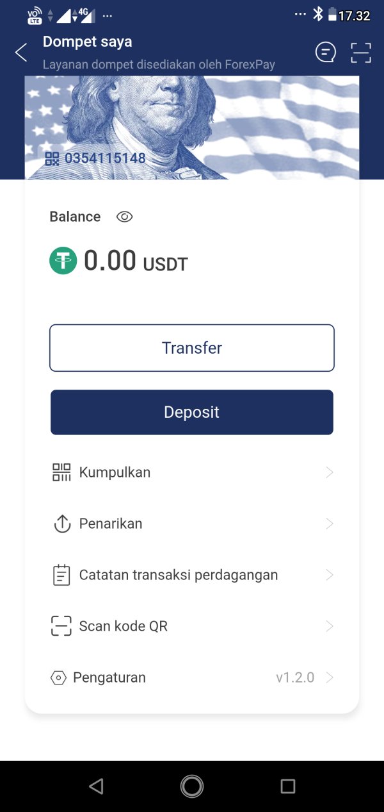Expand the Kumpulkan row chevron
This screenshot has width=384, height=812.
pos(330,472)
